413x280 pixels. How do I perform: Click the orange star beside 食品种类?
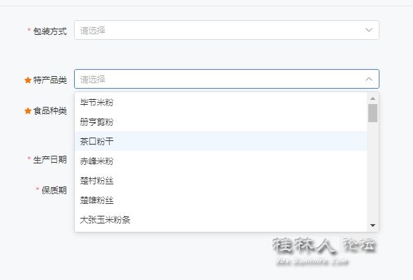(x=28, y=111)
